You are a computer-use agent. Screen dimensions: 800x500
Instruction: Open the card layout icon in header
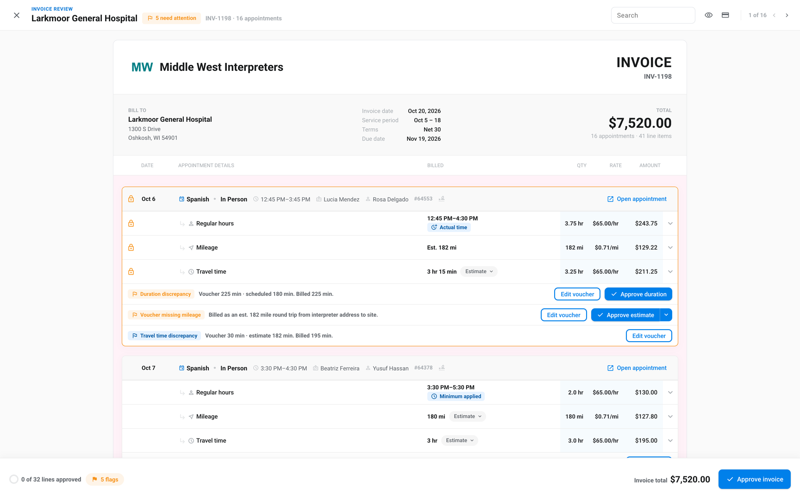pos(725,15)
